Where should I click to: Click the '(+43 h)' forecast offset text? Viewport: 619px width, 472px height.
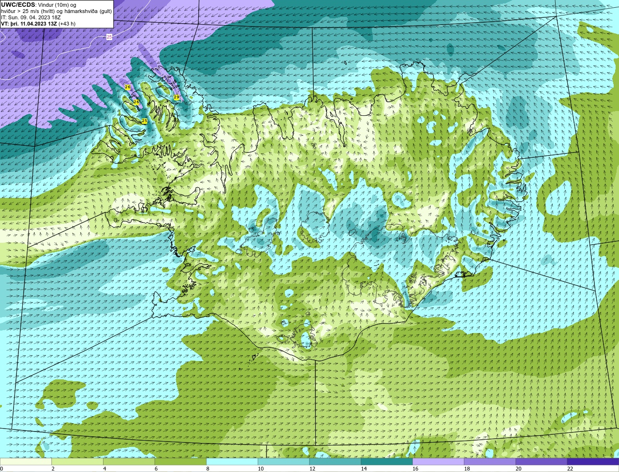point(67,24)
